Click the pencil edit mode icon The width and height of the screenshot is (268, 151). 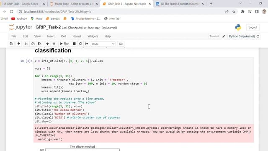point(224,36)
